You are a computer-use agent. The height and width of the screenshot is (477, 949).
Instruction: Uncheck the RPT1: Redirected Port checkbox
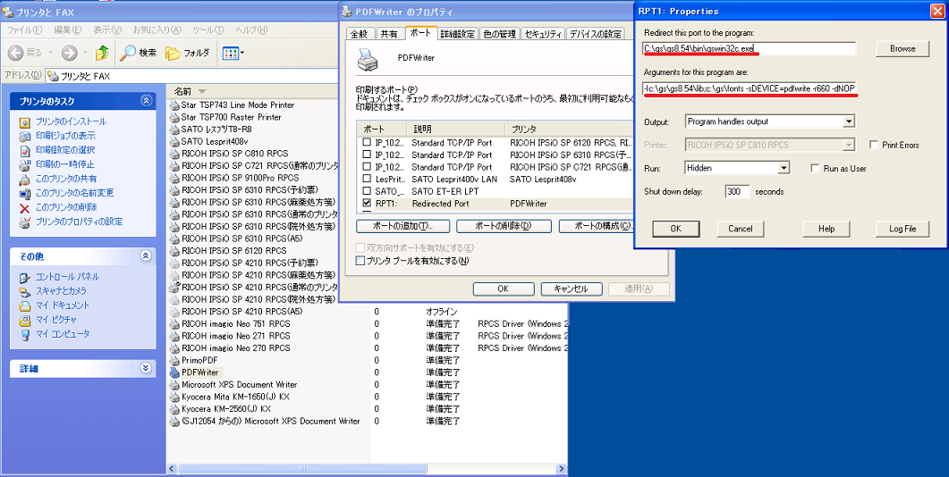pyautogui.click(x=367, y=204)
